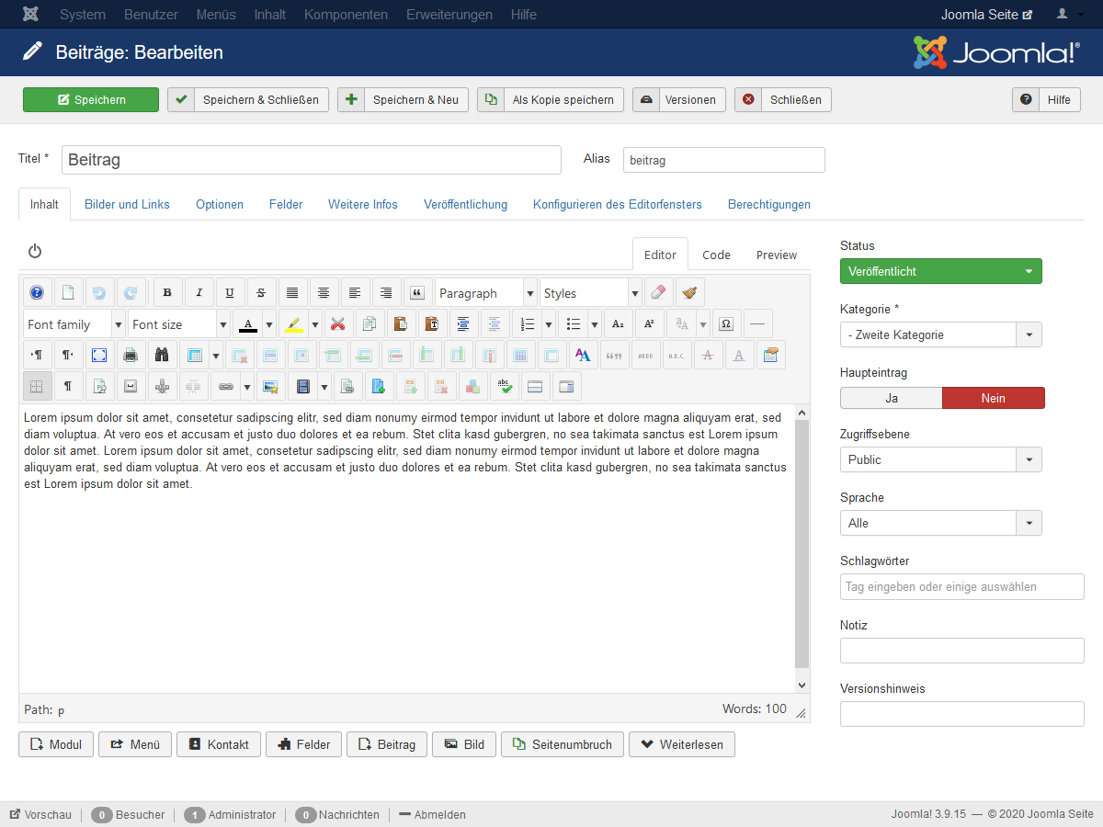The height and width of the screenshot is (827, 1103).
Task: Open the Komponenten menu
Action: (x=346, y=15)
